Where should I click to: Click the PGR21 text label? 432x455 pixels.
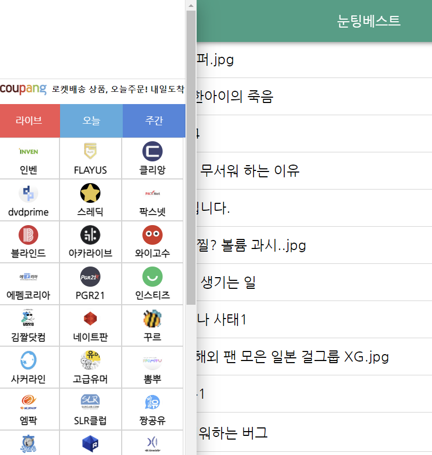click(x=90, y=295)
